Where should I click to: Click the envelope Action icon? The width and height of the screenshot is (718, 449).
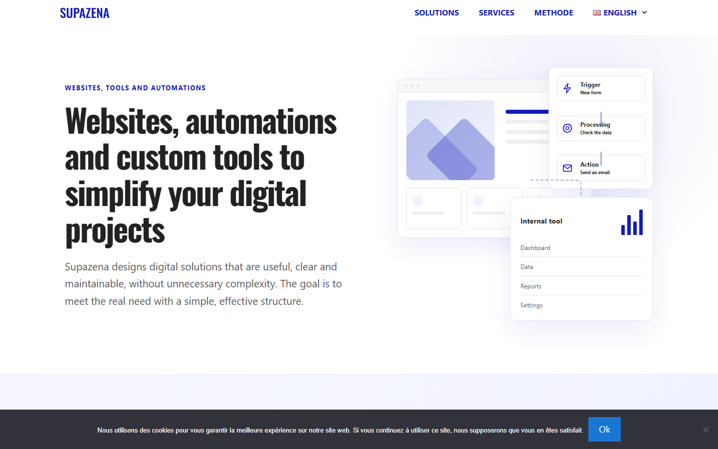point(567,168)
